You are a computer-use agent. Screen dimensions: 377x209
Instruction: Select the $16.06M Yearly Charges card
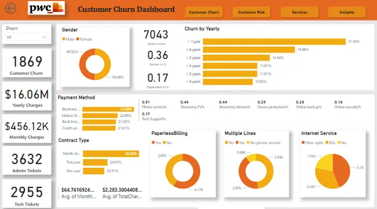(x=27, y=96)
